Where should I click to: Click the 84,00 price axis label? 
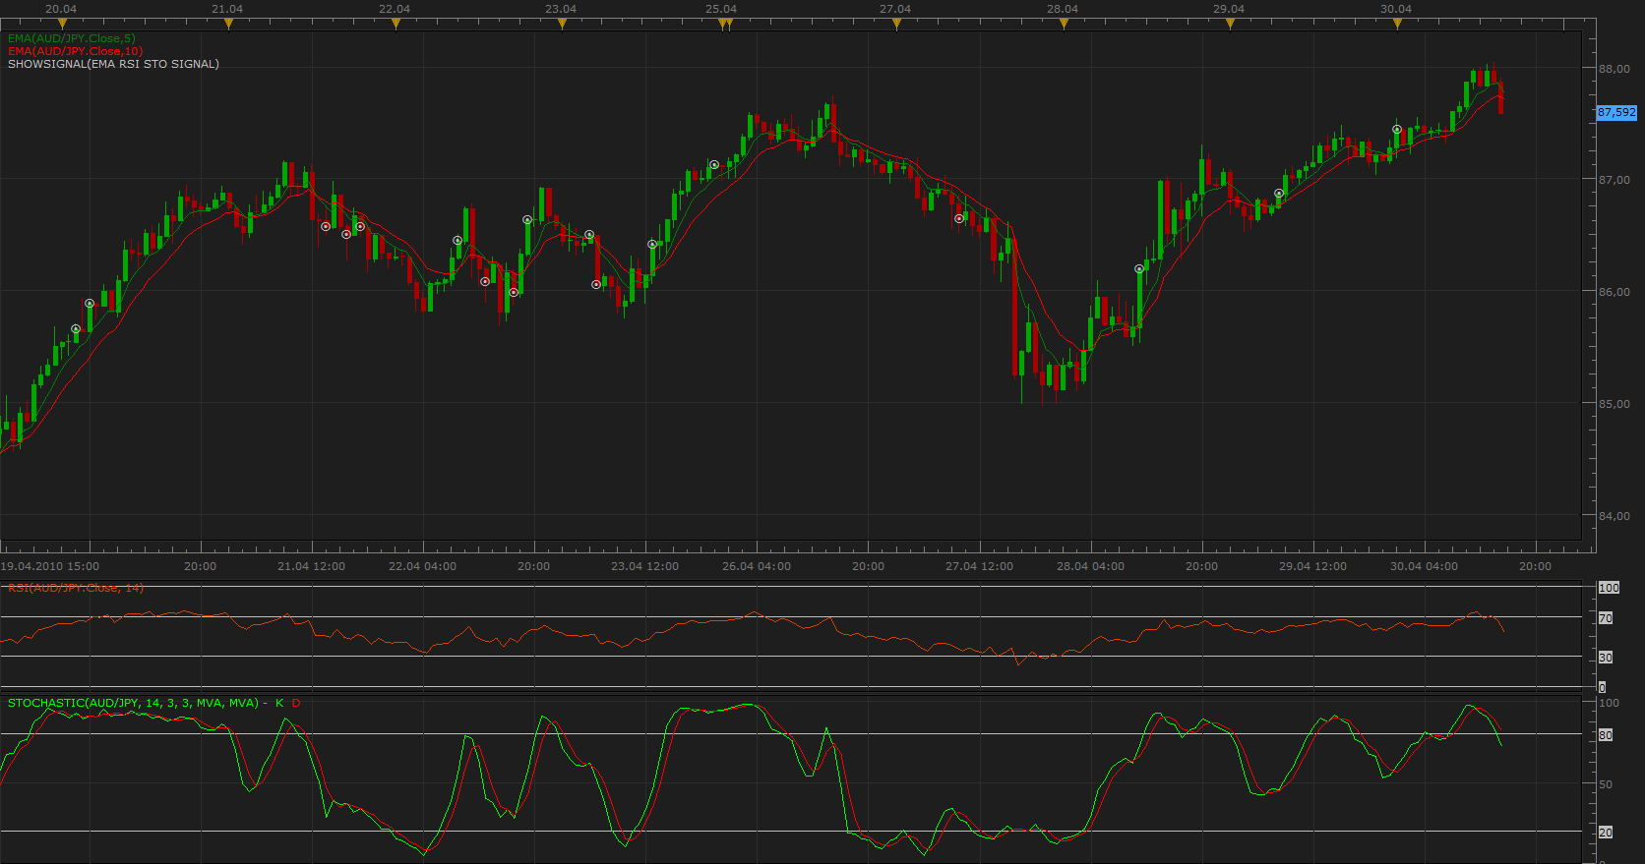tap(1615, 516)
